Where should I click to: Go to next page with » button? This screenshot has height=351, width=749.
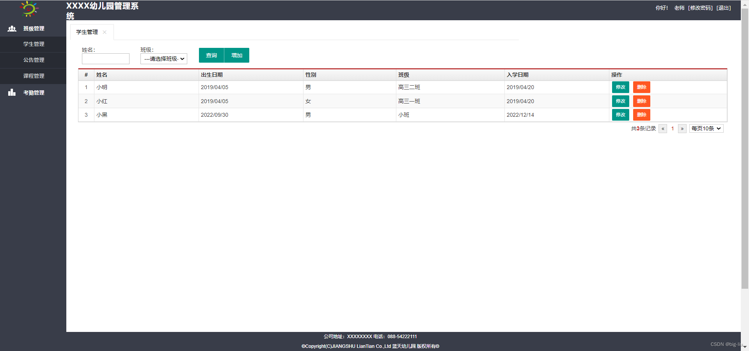(682, 129)
